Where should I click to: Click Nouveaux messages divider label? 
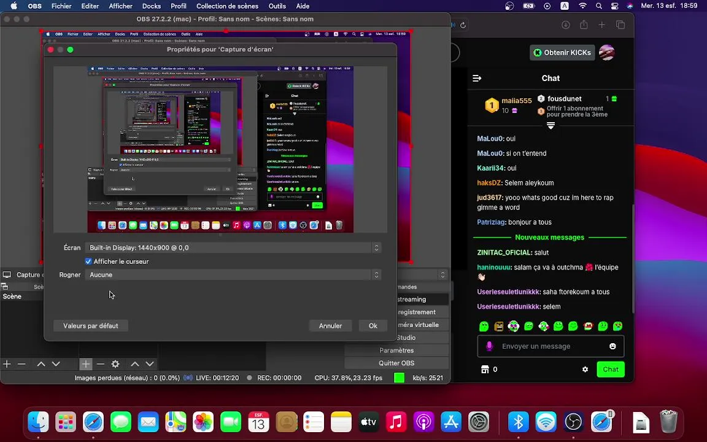pyautogui.click(x=550, y=237)
